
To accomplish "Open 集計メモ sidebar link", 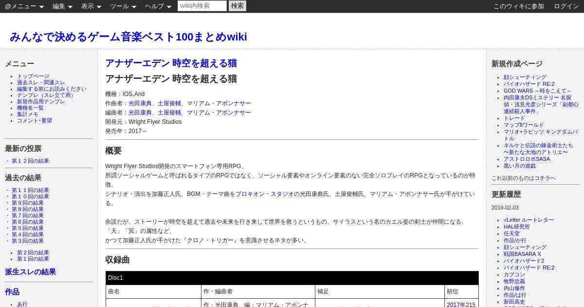I will point(27,115).
